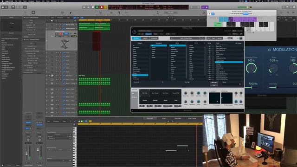
Task: Open the Navigate menu in menu bar
Action: coord(31,1)
